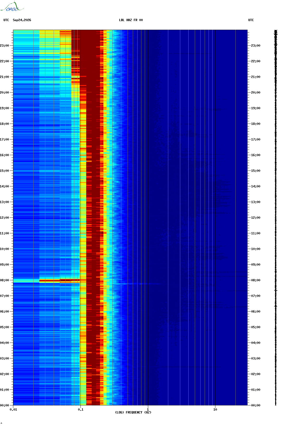Click the 08:00 label on left axis
The height and width of the screenshot is (426, 287).
[4, 280]
